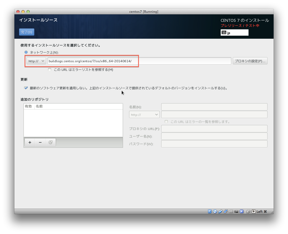
Task: Open the shared folders status icon
Action: coord(231,211)
